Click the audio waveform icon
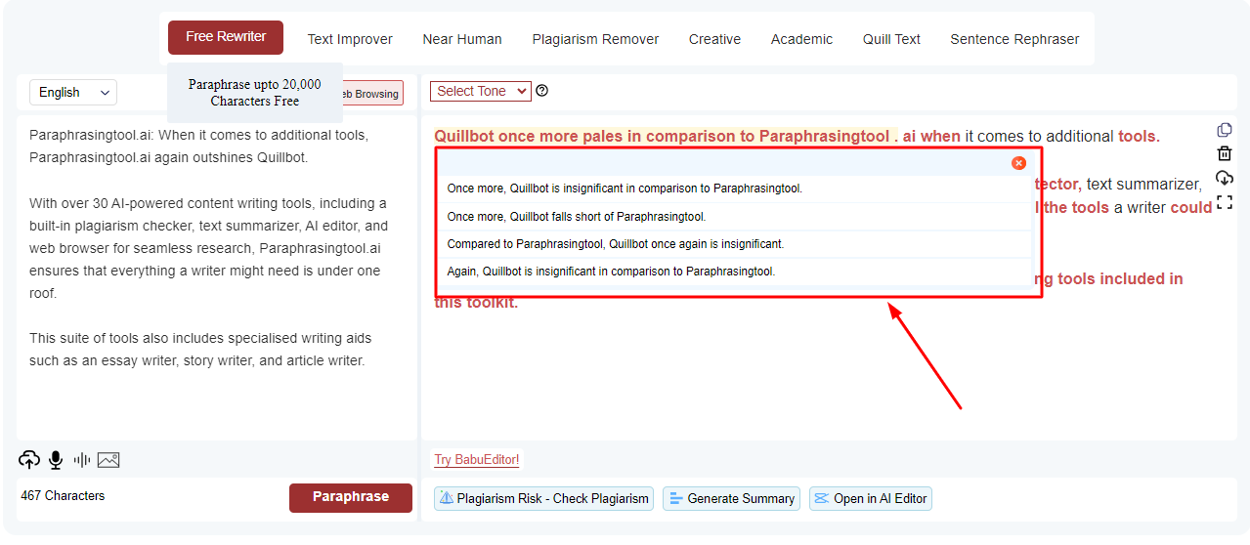The height and width of the screenshot is (545, 1250). coord(82,459)
